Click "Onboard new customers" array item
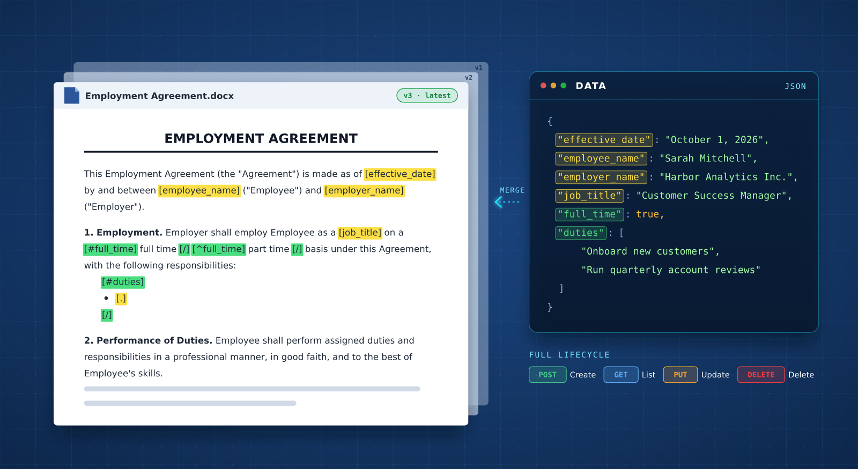The width and height of the screenshot is (858, 469). (x=647, y=251)
